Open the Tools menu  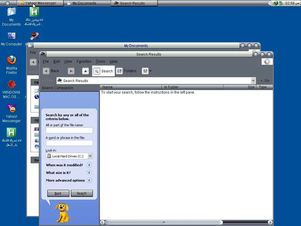coord(101,62)
